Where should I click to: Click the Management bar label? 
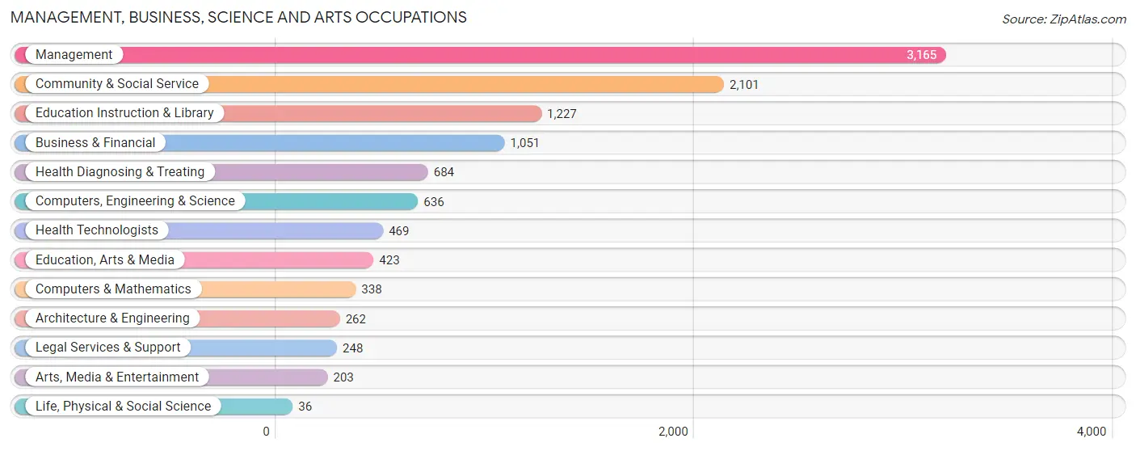[x=74, y=55]
